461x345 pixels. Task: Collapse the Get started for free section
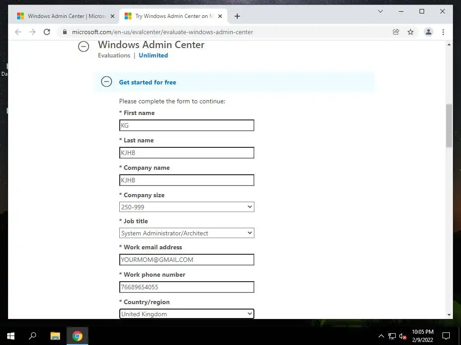point(106,82)
